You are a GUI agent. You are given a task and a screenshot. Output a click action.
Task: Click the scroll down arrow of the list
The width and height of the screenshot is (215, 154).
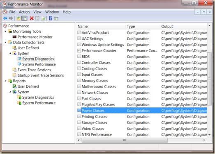point(209,135)
